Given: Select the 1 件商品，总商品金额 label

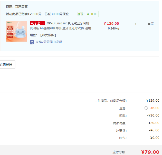Looking at the screenshot, I should (111, 101).
